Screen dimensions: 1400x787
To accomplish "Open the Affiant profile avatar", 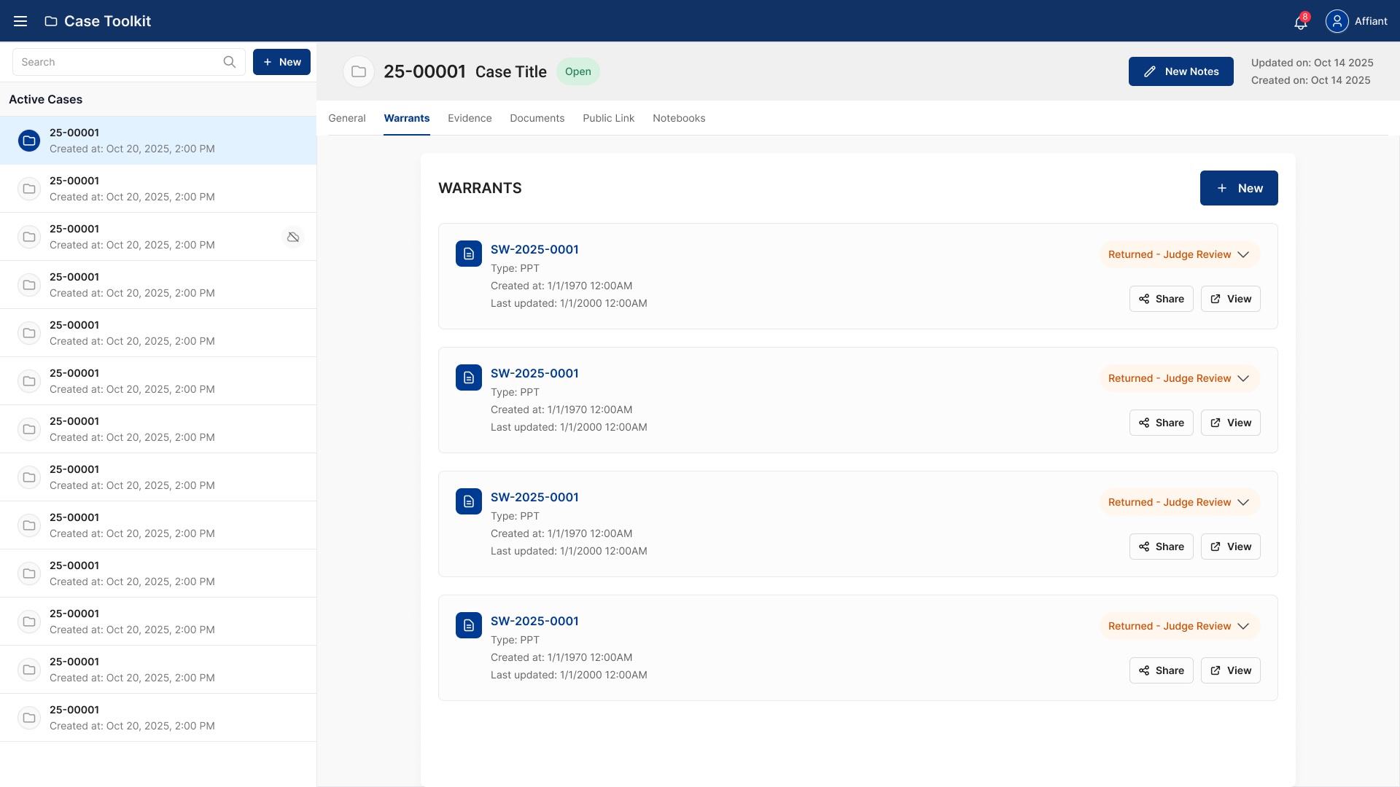I will [x=1337, y=21].
